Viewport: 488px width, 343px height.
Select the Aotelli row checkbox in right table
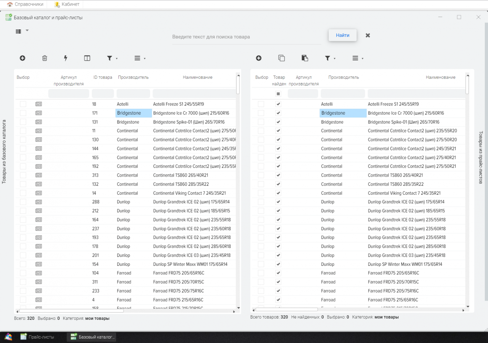click(261, 104)
